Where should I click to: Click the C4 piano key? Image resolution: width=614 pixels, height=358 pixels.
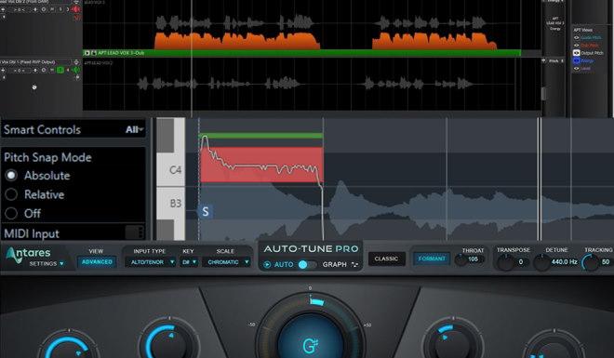pos(170,169)
